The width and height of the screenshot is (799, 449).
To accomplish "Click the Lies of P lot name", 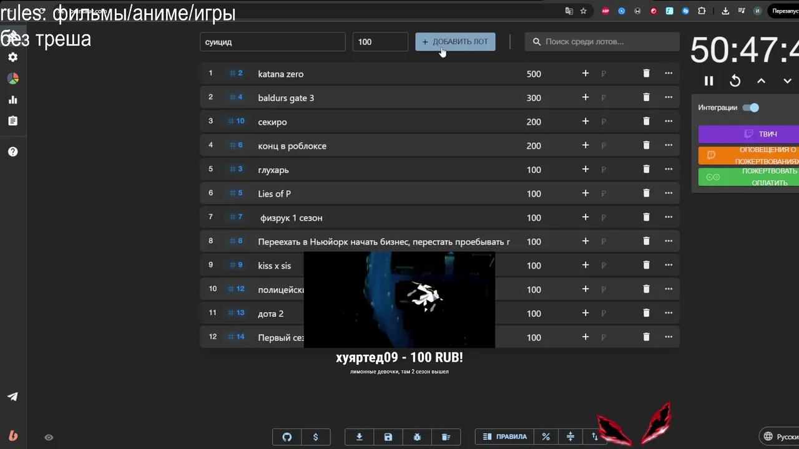I will 275,193.
